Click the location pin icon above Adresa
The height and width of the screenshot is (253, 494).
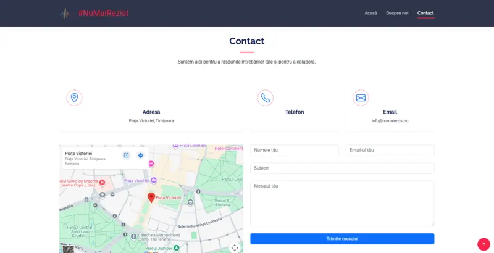74,98
